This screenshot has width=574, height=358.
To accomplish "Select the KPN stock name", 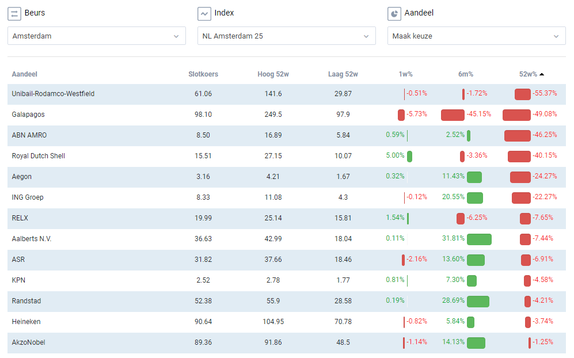I will [18, 280].
